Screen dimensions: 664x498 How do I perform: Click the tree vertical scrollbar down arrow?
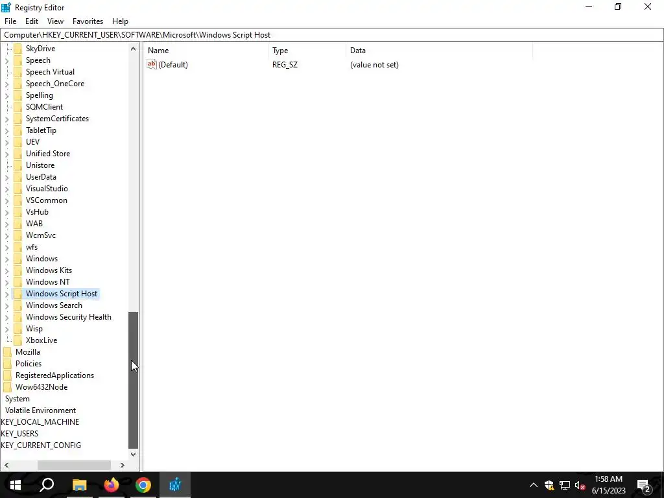coord(133,454)
